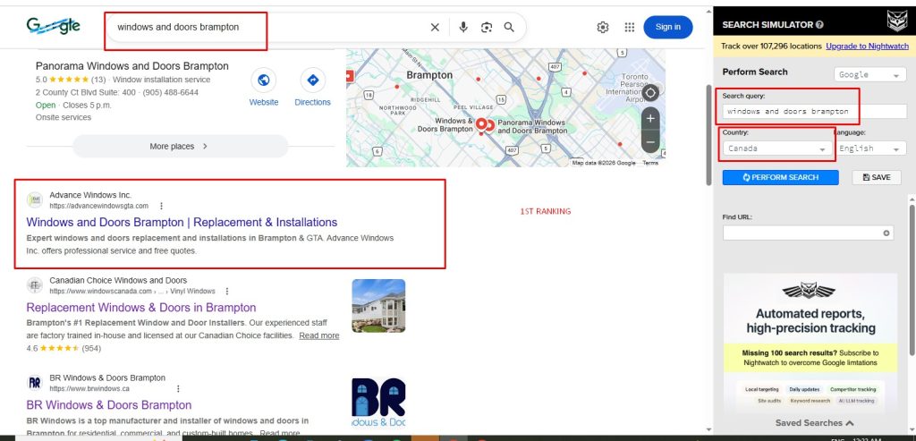The height and width of the screenshot is (441, 916).
Task: Center map on my location
Action: click(650, 92)
